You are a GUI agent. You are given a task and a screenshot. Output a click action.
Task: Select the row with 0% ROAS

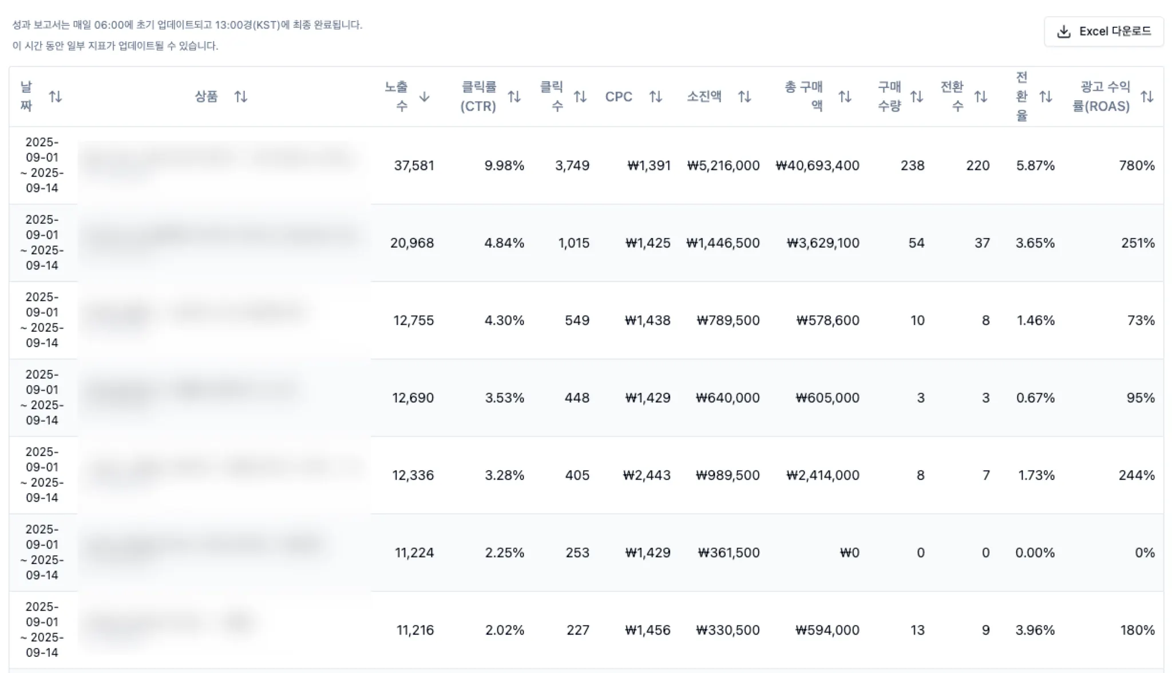tap(1145, 553)
